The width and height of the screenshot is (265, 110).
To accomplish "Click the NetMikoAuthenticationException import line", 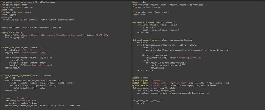I will click(x=37, y=20).
